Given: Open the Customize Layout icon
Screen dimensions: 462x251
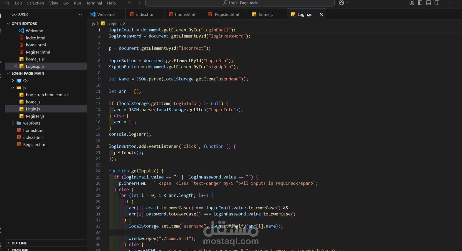Looking at the screenshot, I should (412, 3).
